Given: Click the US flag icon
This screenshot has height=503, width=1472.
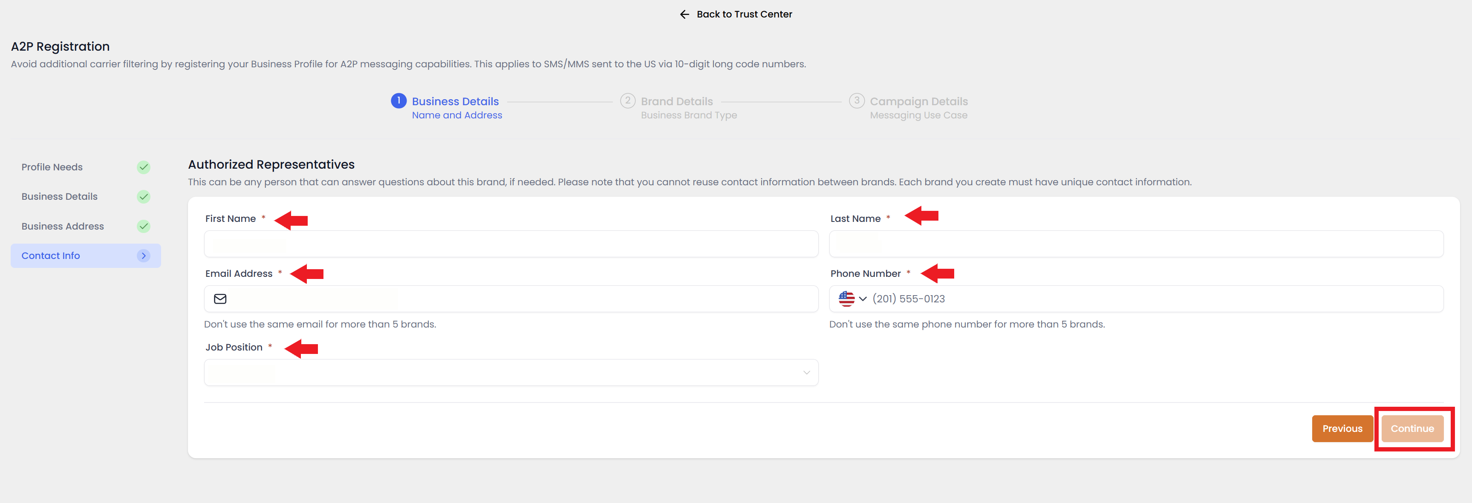Looking at the screenshot, I should pyautogui.click(x=846, y=299).
